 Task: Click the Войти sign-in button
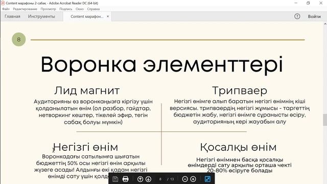click(314, 16)
